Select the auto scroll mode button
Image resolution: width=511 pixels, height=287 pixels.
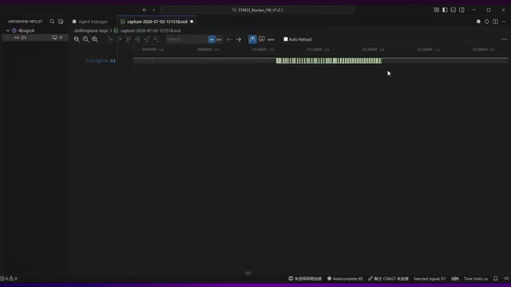point(271,39)
